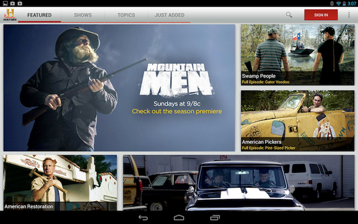Switch to the Featured tab
The width and height of the screenshot is (358, 224).
click(x=39, y=15)
